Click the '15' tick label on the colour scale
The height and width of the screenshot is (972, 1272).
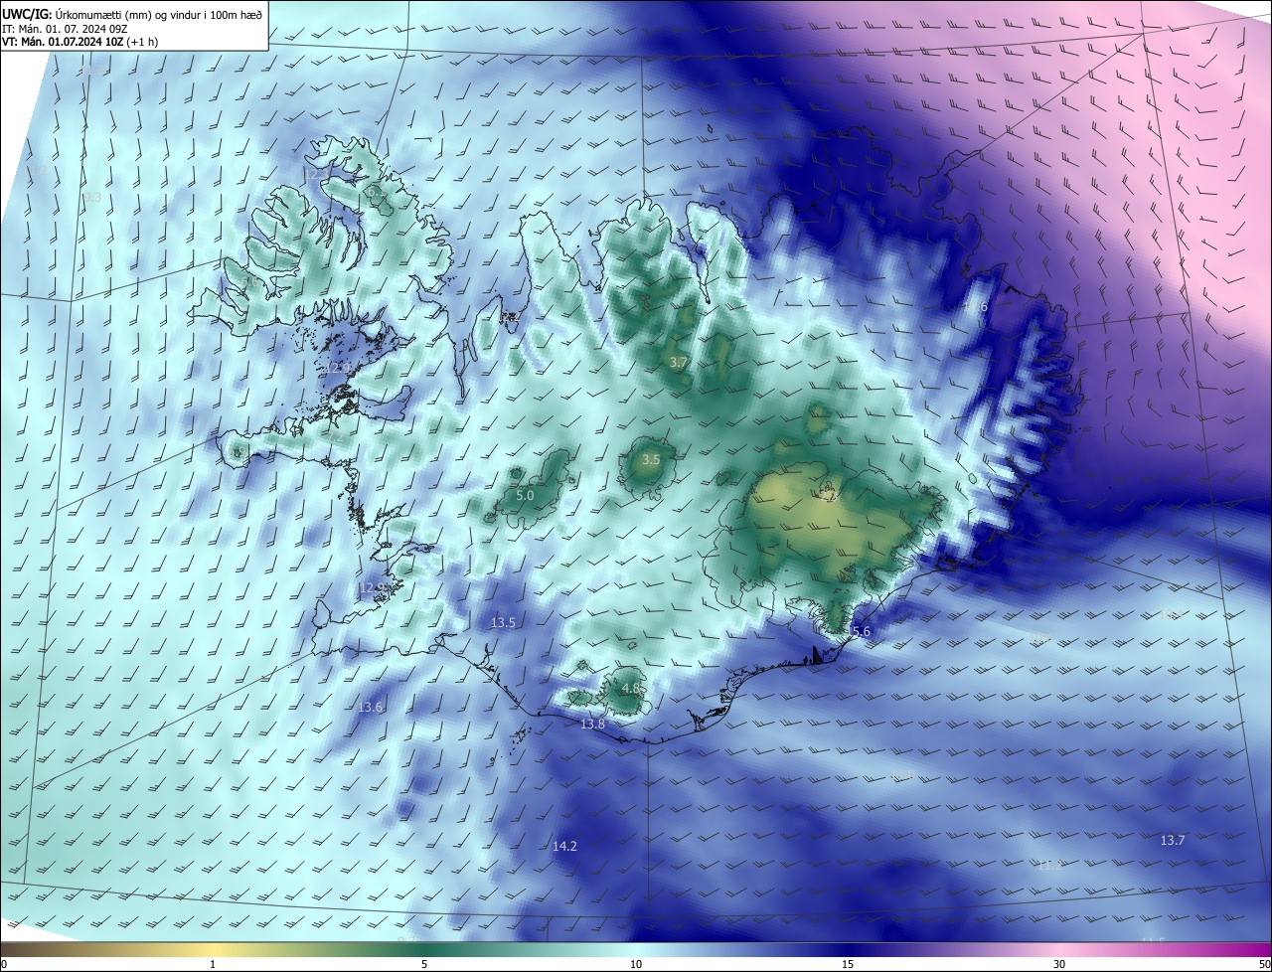pyautogui.click(x=848, y=964)
